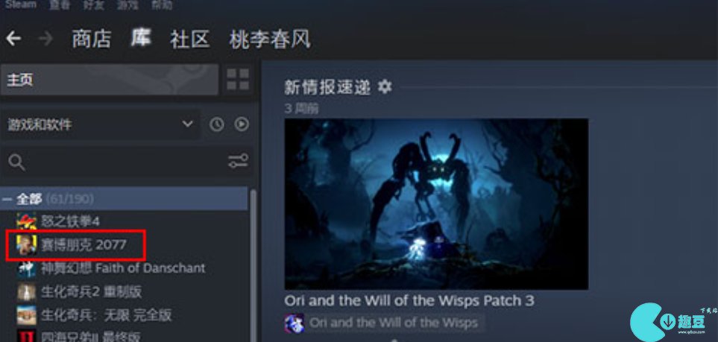Go forward with the right arrow
Image resolution: width=718 pixels, height=342 pixels.
point(45,39)
